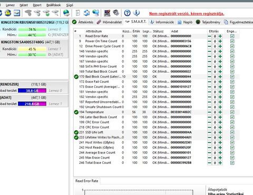The image size is (253, 195).
Task: Click the yellow alert bell toolbar icon
Action: tap(8, 13)
